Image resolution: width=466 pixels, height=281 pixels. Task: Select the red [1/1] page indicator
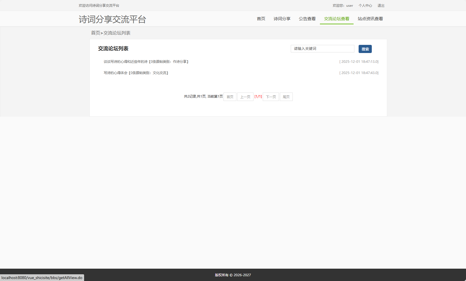point(258,96)
